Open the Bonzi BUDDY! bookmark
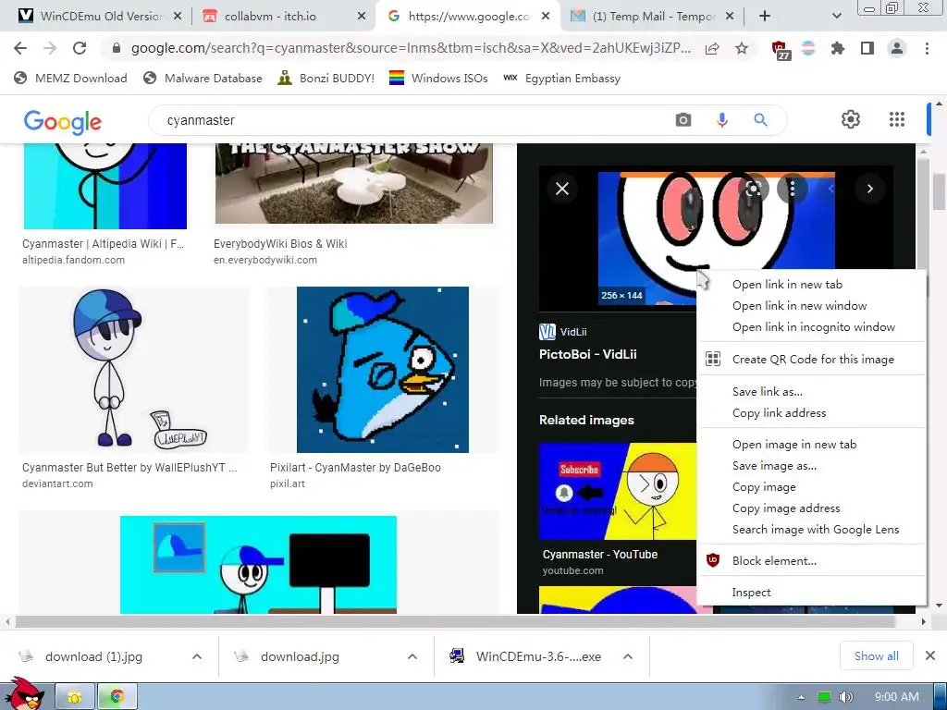Screen dimensions: 947x710 [326, 79]
